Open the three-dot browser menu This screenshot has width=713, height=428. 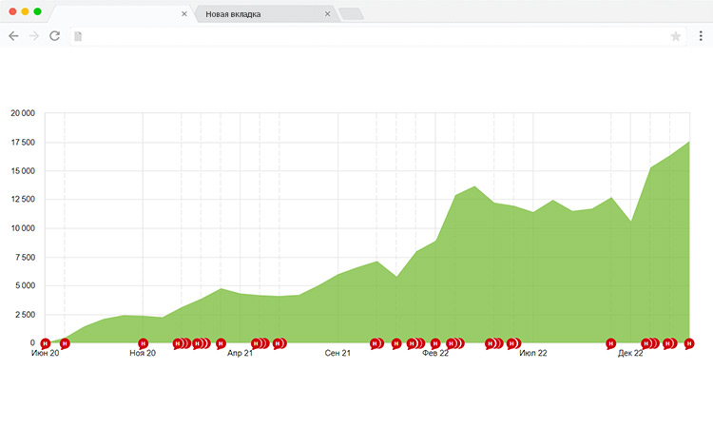(700, 36)
